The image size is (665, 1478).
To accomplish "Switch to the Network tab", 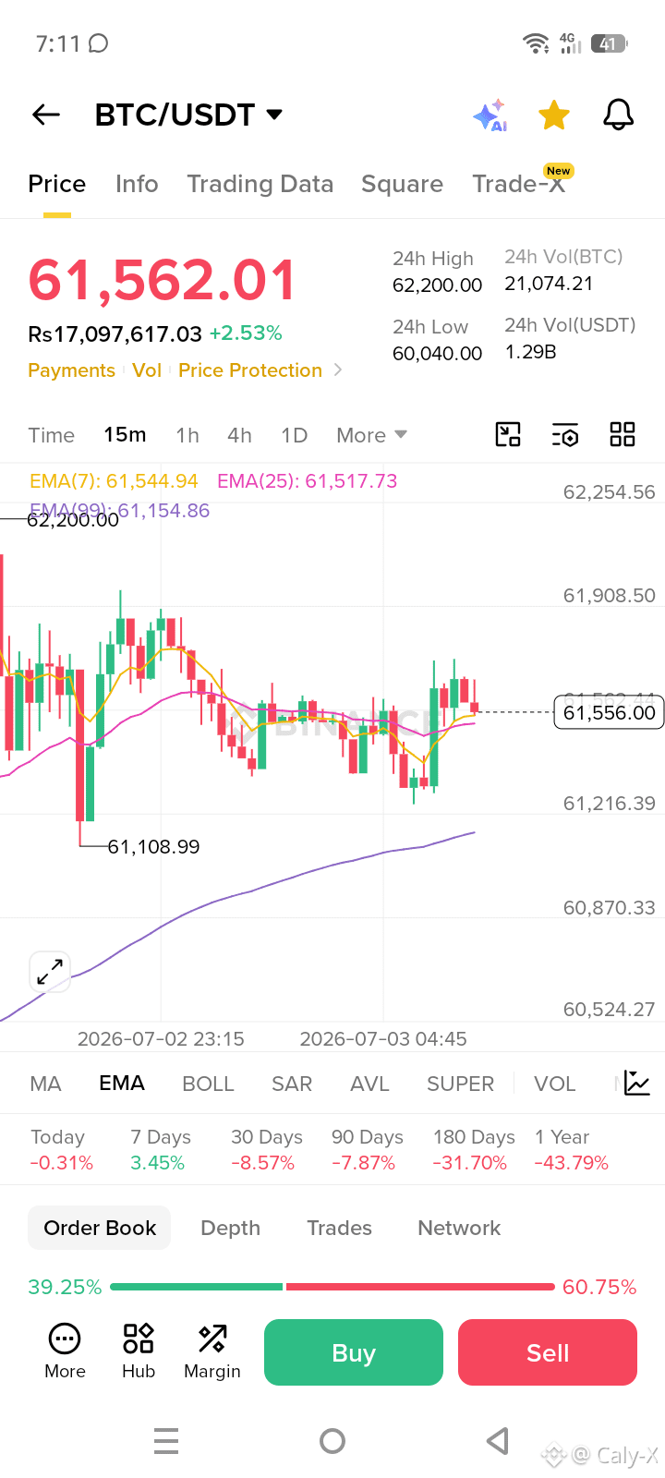I will [x=459, y=1228].
